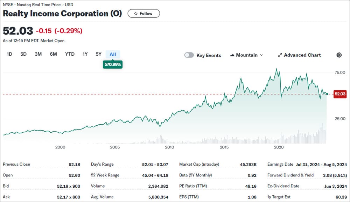Select the 1Y time range
350x202 pixels.
tap(85, 54)
